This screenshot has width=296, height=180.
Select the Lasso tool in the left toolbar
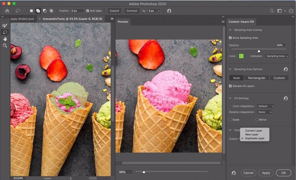pos(5,32)
